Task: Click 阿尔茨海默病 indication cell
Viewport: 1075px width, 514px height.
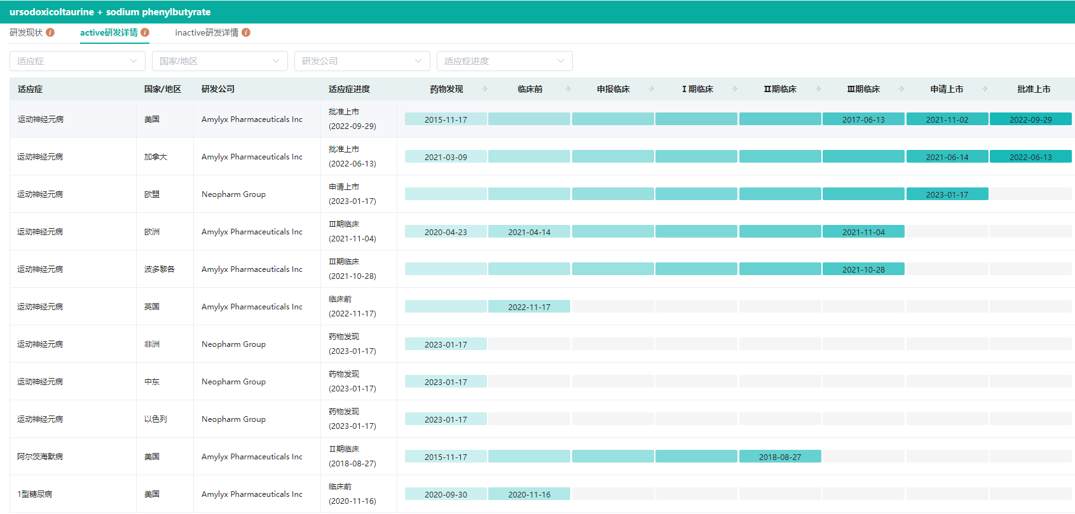Action: [40, 457]
